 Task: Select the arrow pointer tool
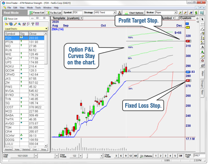pyautogui.click(x=202, y=19)
